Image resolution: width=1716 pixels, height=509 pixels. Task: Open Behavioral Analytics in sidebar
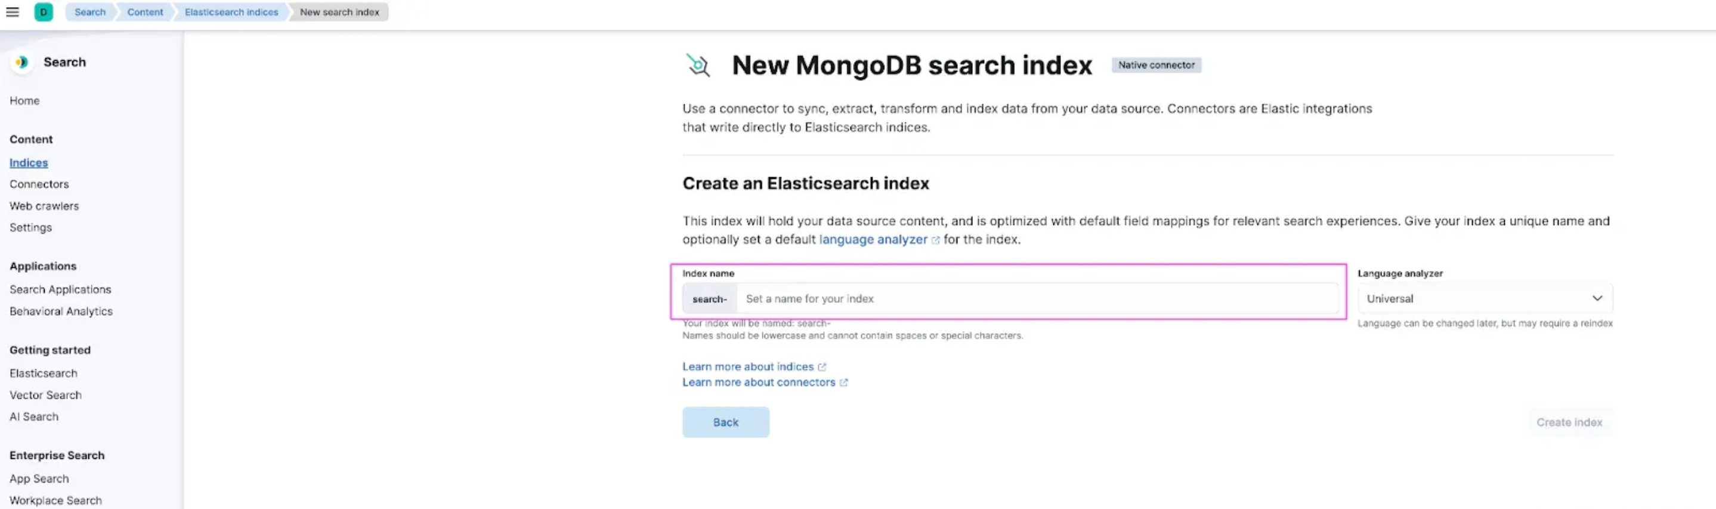[x=61, y=311]
